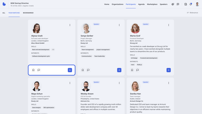Open more options on Alyssa Uvalt's card
Screen dimensions: 202x114
70,25
